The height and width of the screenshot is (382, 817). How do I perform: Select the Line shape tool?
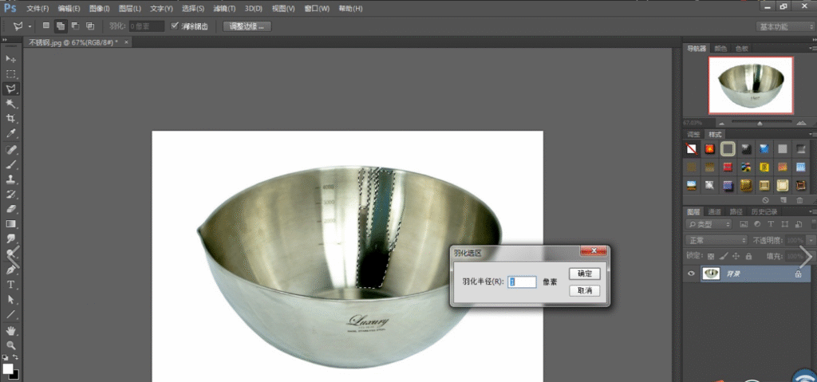tap(10, 314)
